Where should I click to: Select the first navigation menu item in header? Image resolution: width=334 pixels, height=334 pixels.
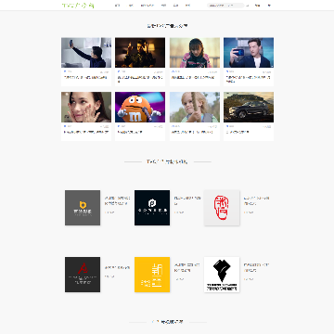(117, 6)
